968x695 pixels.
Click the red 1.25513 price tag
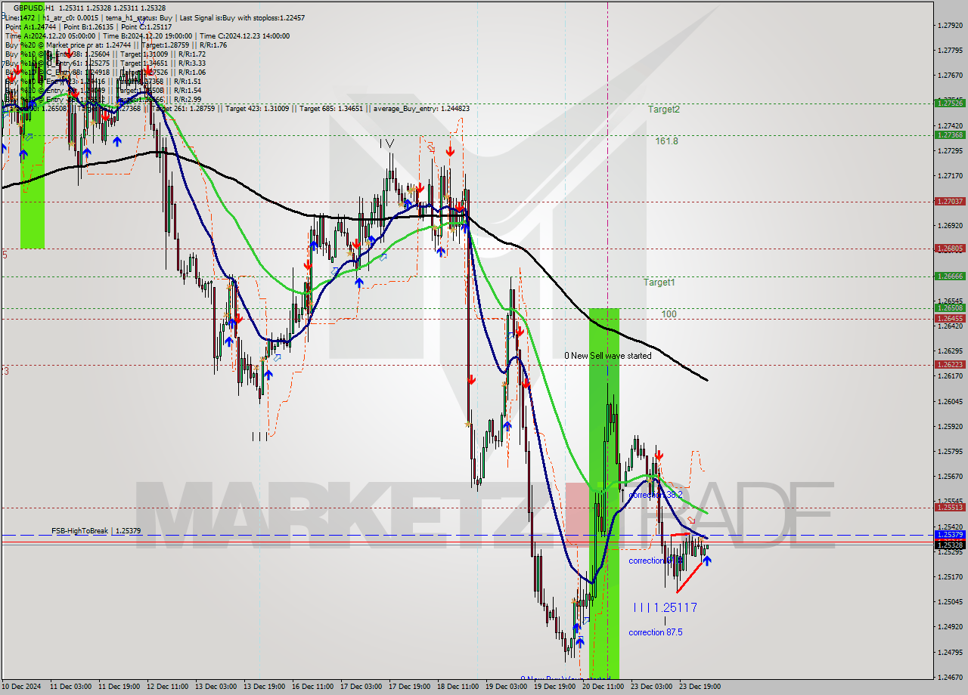[950, 507]
